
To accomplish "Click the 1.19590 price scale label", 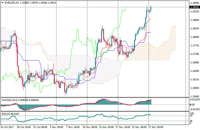I will (x=195, y=3).
